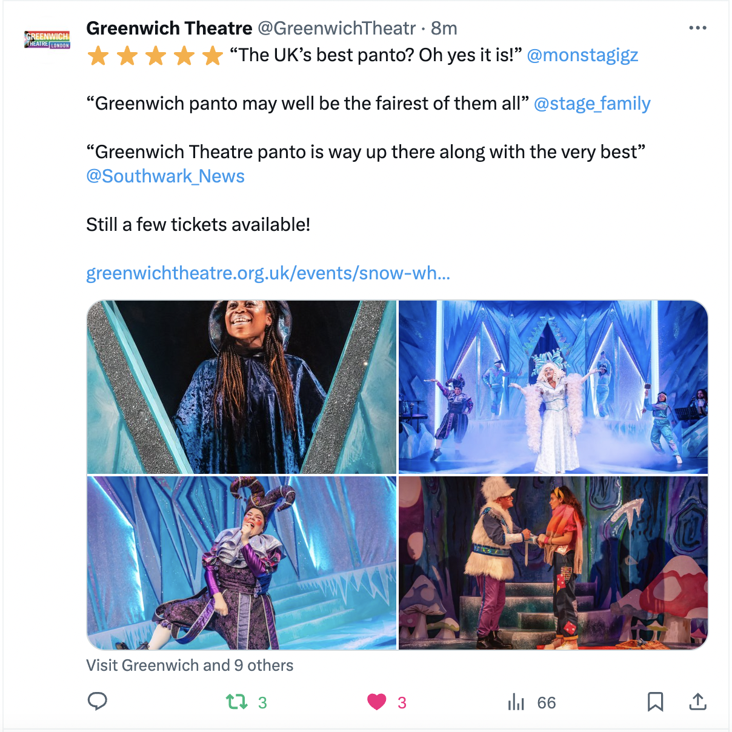Open the Greenwich Theatre display name

[x=169, y=28]
